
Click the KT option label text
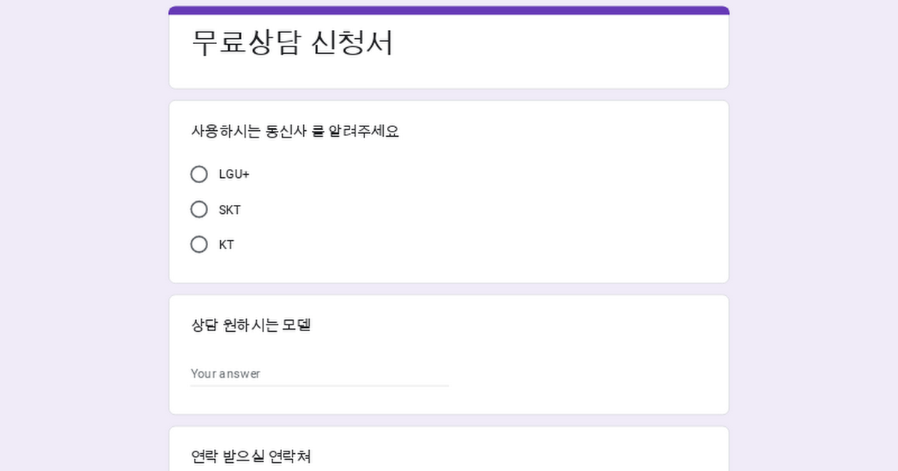[x=227, y=244]
